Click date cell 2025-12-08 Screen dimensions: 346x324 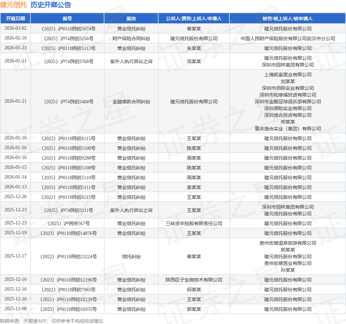(16, 309)
